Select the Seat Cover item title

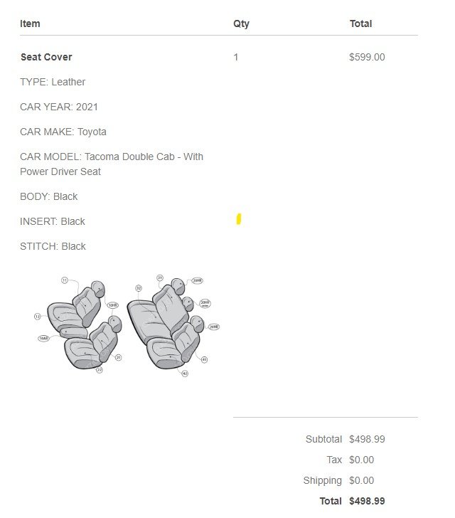coord(46,57)
